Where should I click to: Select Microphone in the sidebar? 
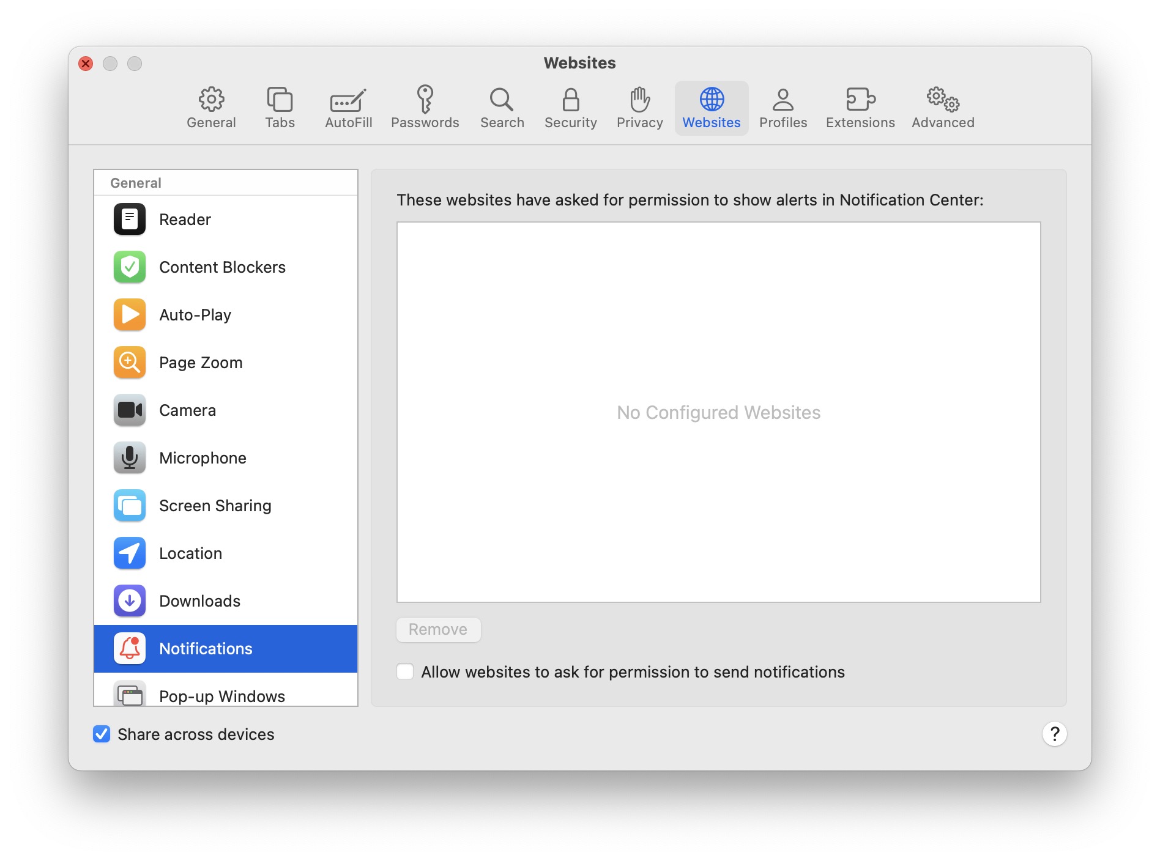click(226, 458)
